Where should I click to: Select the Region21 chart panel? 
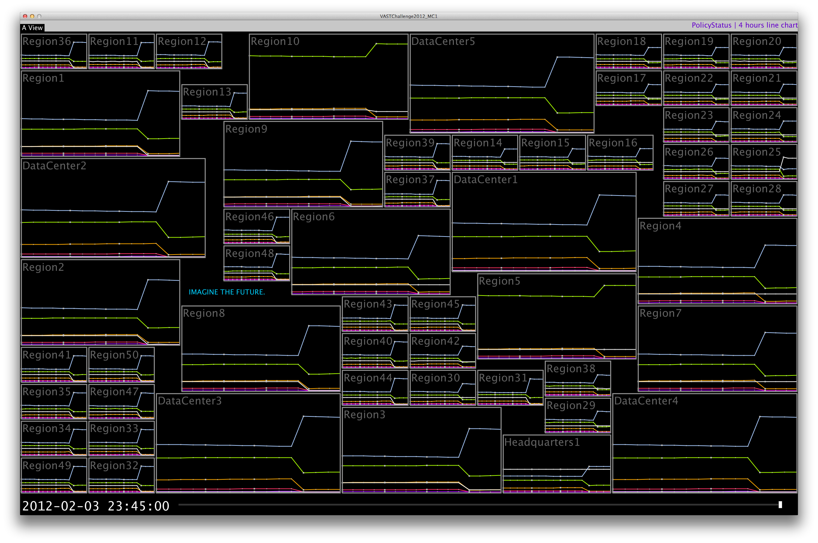pos(764,88)
